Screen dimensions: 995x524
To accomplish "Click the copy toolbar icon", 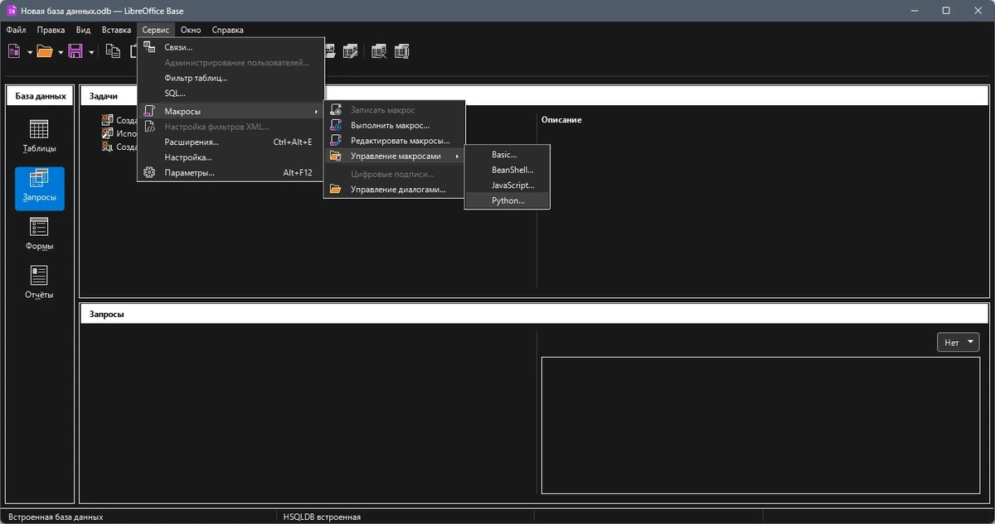I will [x=113, y=51].
